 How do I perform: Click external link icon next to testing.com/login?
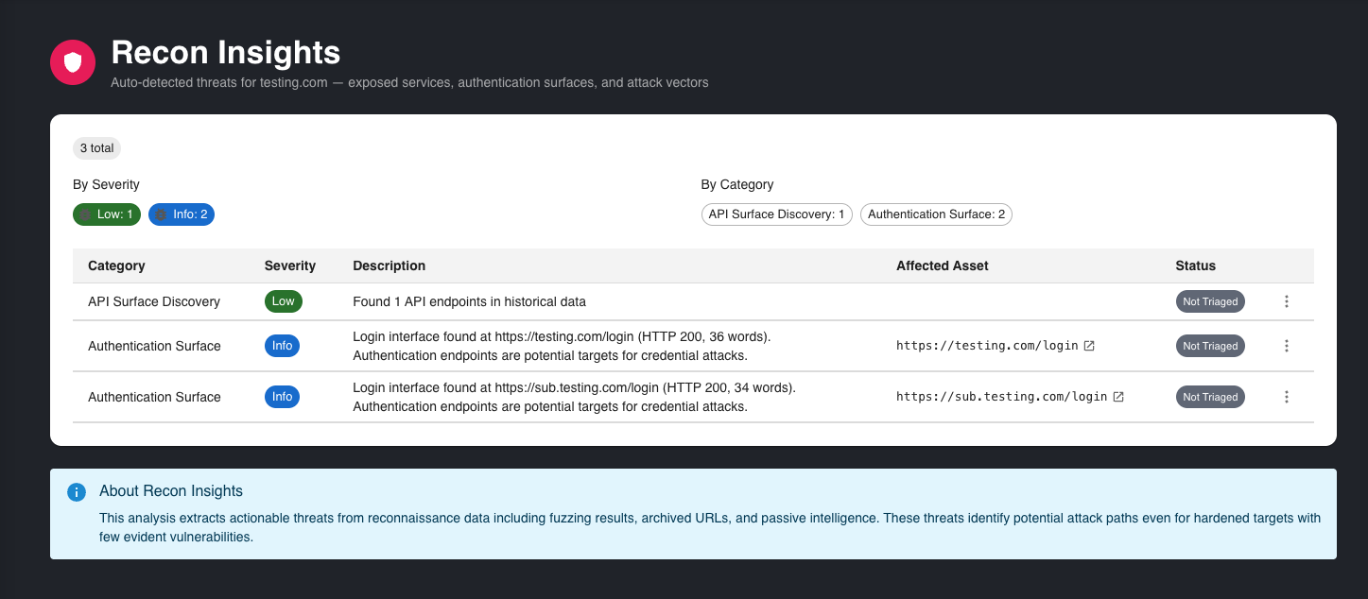click(x=1089, y=346)
